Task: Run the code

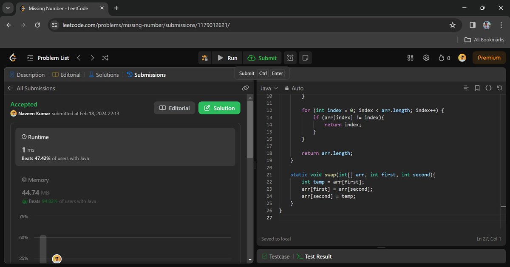Action: pyautogui.click(x=227, y=58)
